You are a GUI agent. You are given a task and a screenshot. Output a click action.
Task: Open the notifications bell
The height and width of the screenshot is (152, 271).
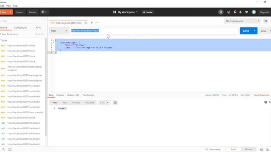pos(241,12)
